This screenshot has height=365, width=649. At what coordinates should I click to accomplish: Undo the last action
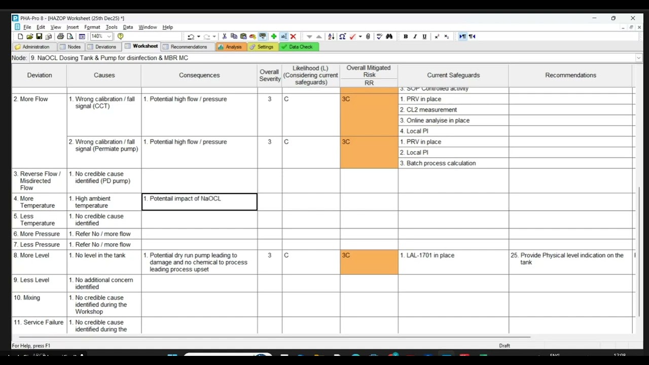click(191, 36)
